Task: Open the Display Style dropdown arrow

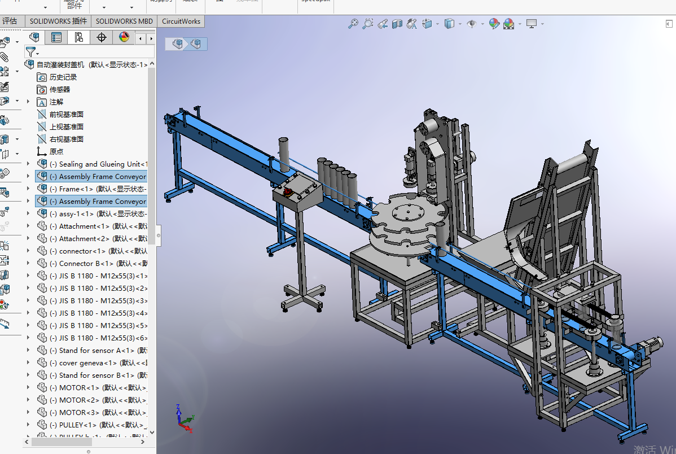Action: [x=460, y=24]
